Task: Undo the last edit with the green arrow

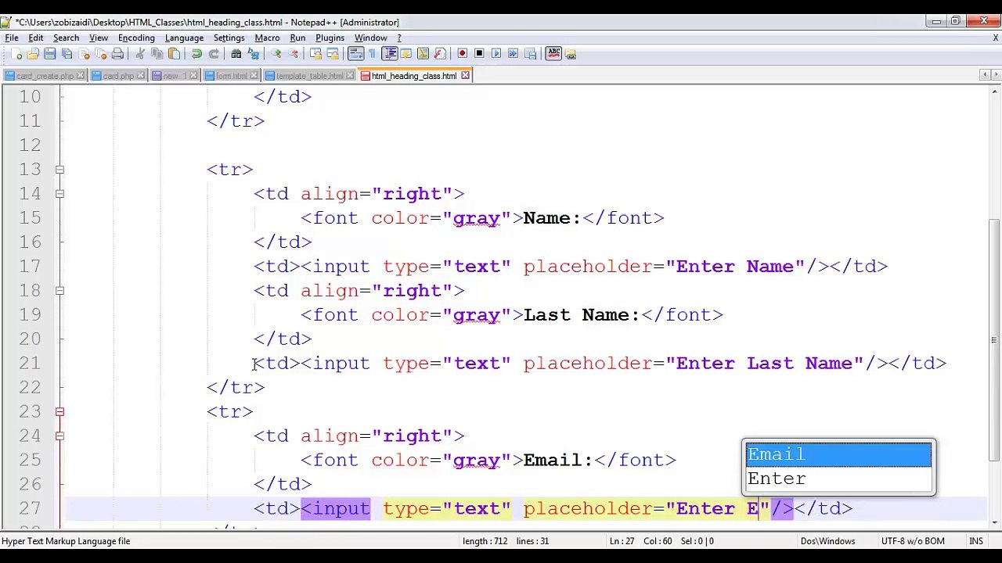Action: [196, 54]
